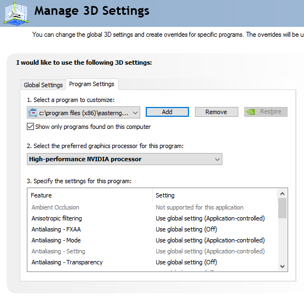The height and width of the screenshot is (300, 304).
Task: Expand the preferred graphics processor dropdown
Action: (124, 159)
